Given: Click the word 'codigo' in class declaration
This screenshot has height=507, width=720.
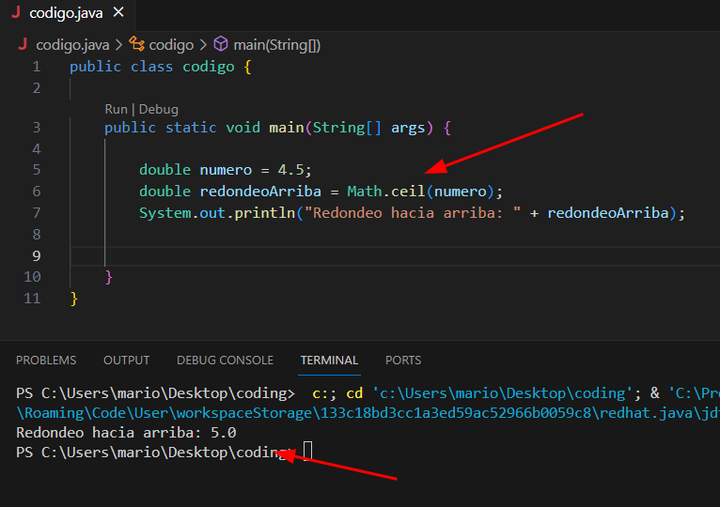Looking at the screenshot, I should click(x=209, y=67).
